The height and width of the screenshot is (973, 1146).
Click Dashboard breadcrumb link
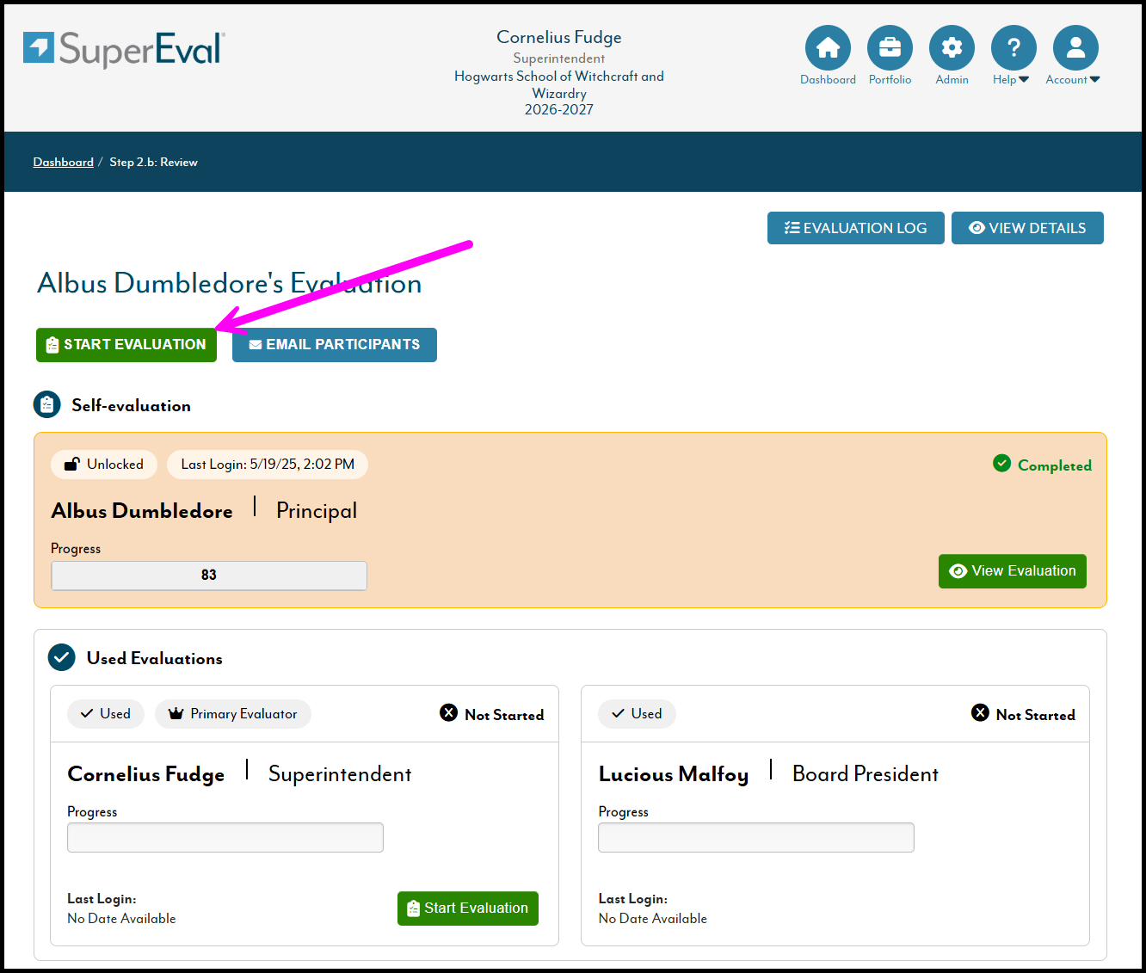click(x=64, y=163)
